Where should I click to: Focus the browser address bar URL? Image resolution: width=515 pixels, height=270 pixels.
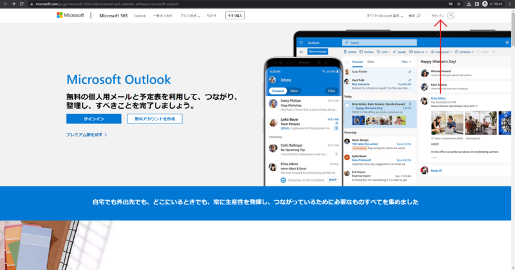click(107, 4)
